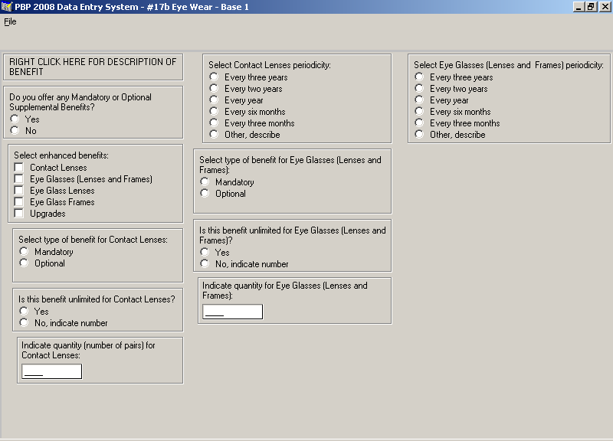Select Optional for Eye Glasses (Lenses and Frames)

(x=205, y=193)
